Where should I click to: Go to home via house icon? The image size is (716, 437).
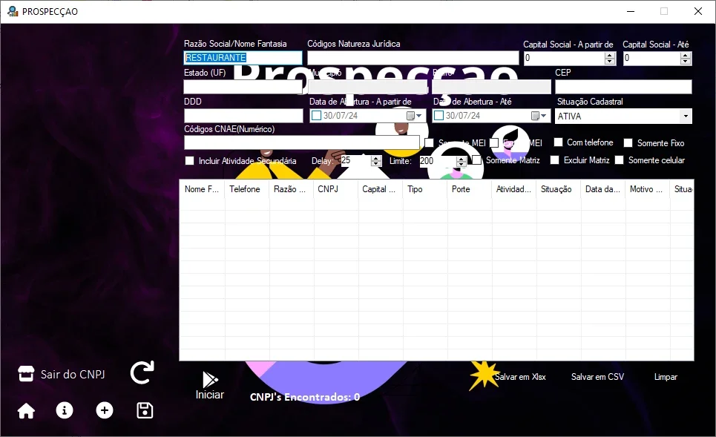coord(26,410)
